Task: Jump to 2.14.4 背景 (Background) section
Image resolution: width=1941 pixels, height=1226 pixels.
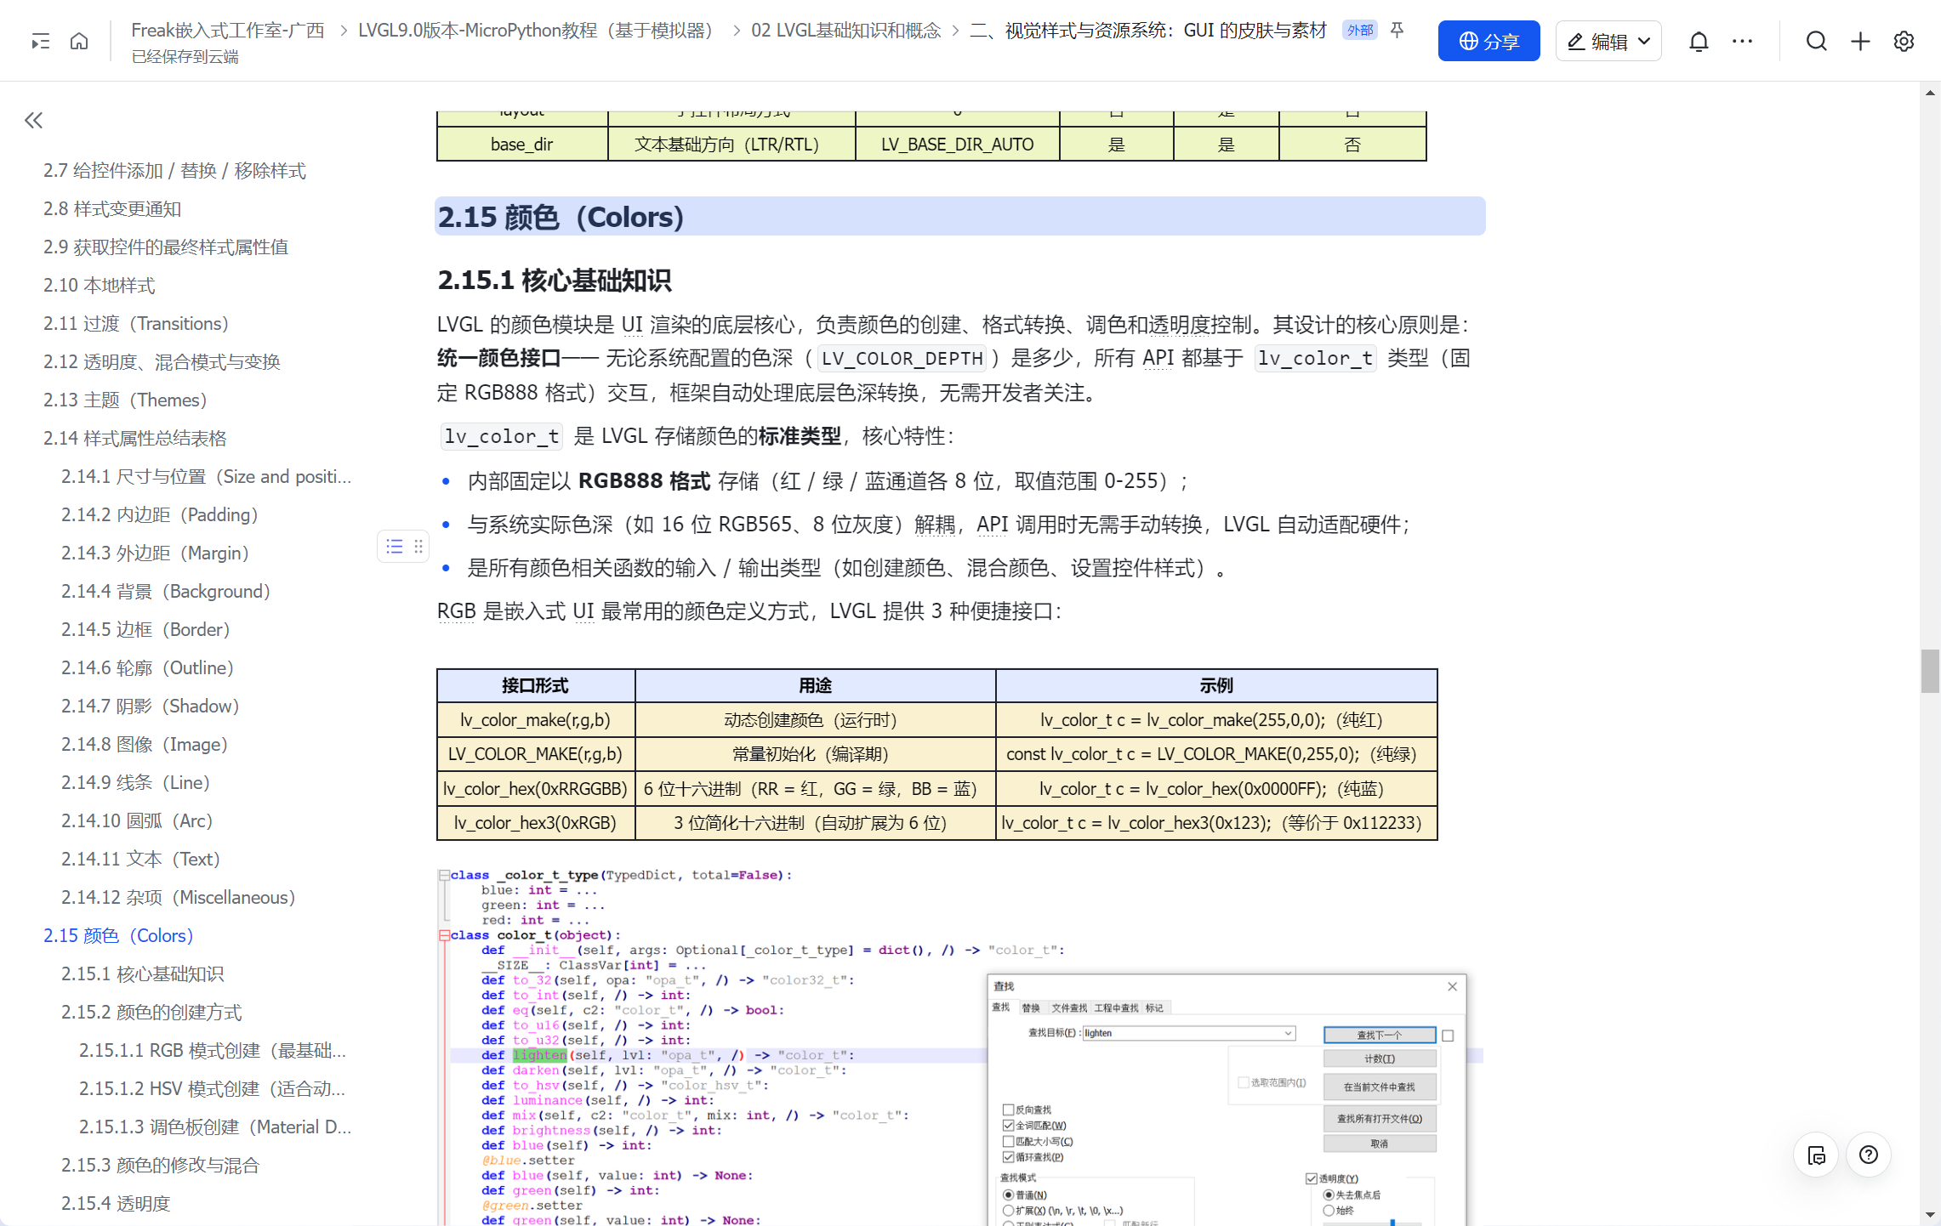Action: 165,591
